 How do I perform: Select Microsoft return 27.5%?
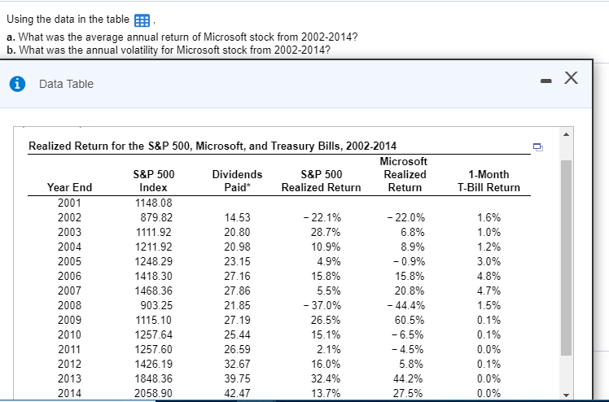[408, 393]
